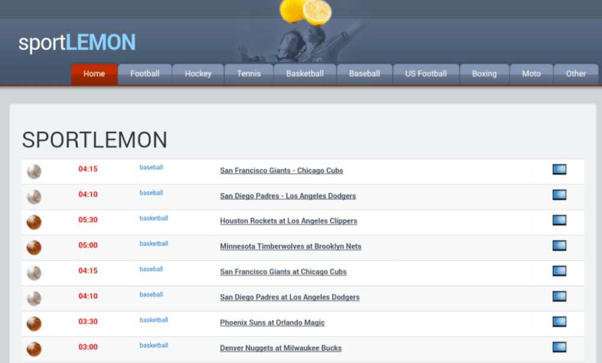Screen dimensions: 602x363
Task: Click the basketball category in the Phoenix Suns row
Action: point(154,320)
